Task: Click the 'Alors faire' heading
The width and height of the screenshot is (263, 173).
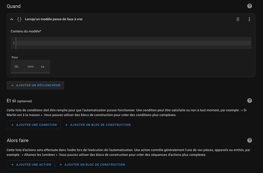Action: [x=18, y=140]
